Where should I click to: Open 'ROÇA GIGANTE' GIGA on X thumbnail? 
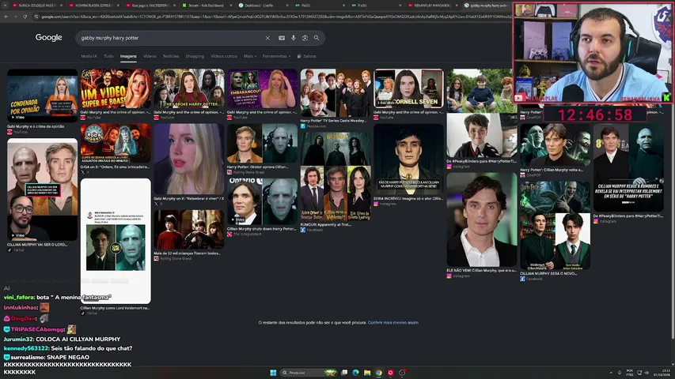116,143
